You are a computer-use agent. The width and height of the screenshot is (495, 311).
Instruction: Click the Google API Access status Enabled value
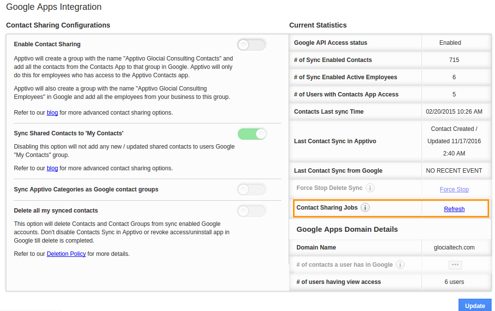point(450,43)
